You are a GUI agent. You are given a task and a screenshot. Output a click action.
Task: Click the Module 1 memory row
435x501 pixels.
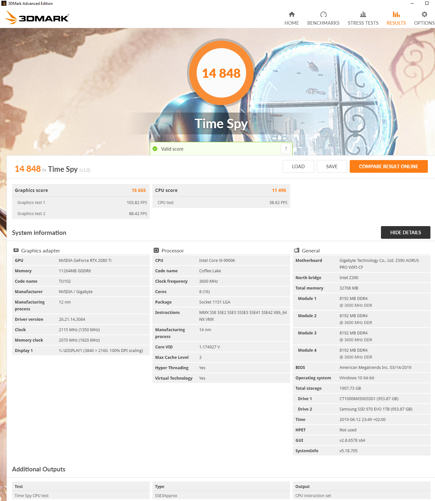(361, 302)
